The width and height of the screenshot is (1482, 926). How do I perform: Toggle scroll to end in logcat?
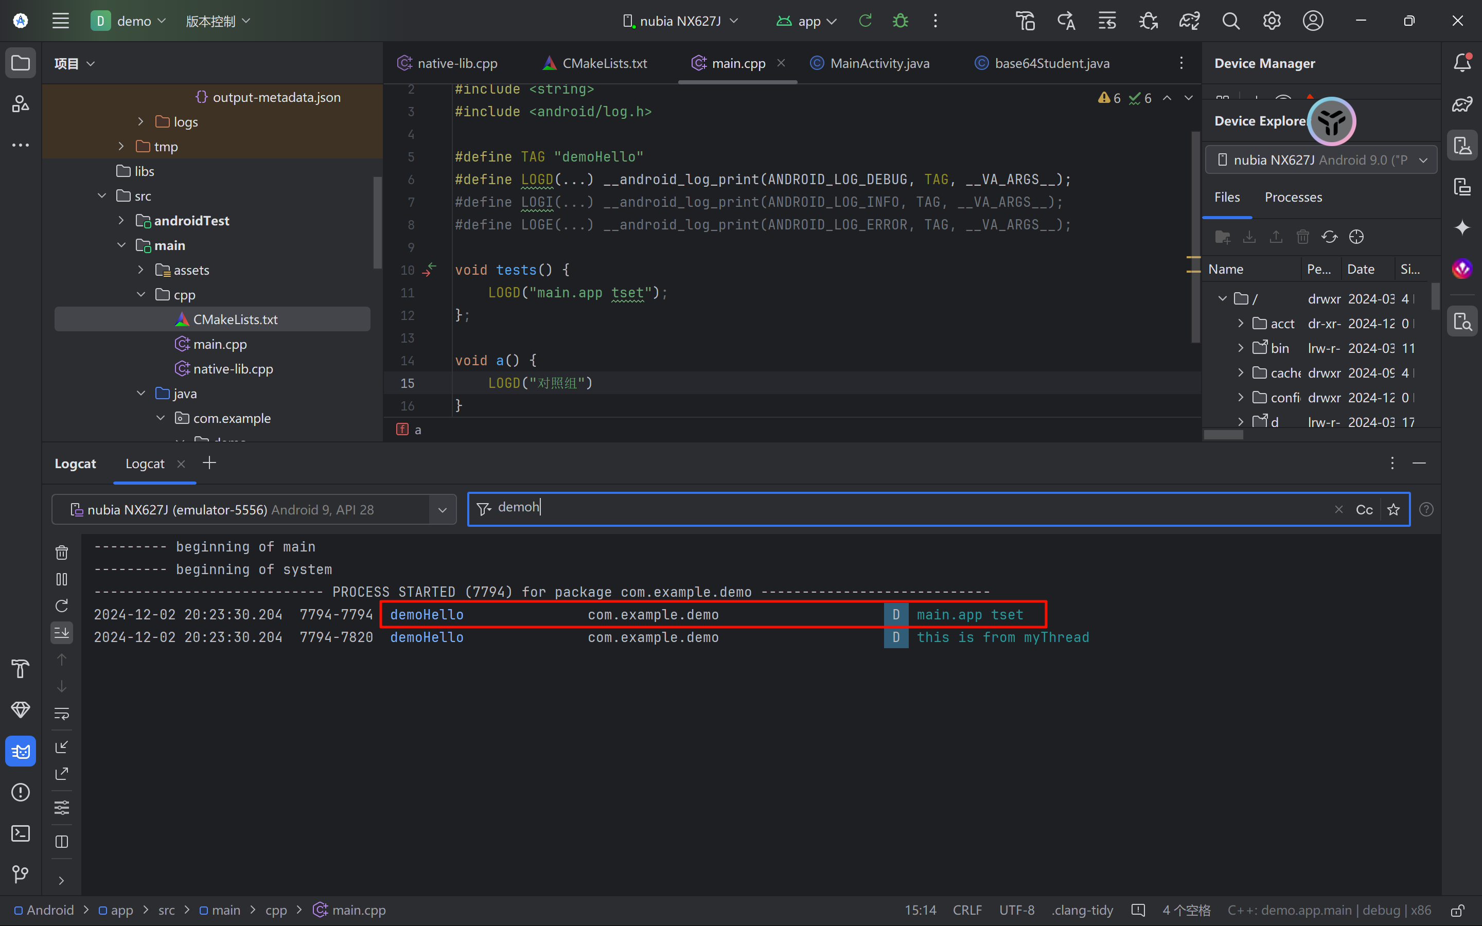[x=62, y=633]
